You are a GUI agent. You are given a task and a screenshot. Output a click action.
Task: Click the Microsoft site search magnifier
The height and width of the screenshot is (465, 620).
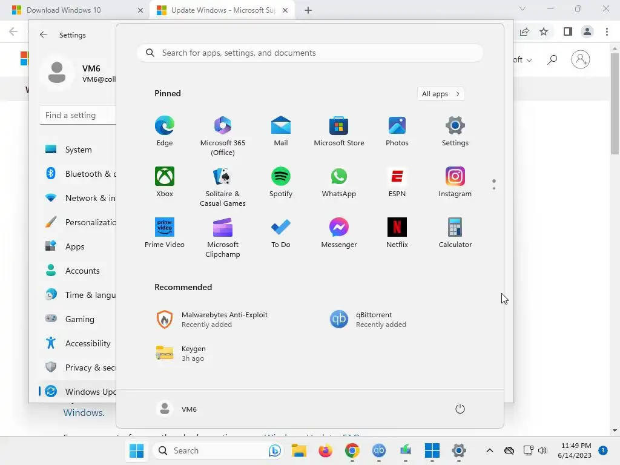coord(552,60)
